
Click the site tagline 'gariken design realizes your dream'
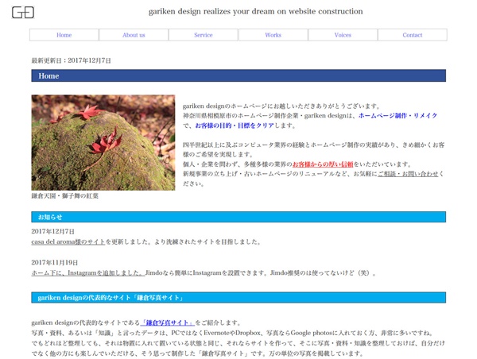pyautogui.click(x=255, y=12)
